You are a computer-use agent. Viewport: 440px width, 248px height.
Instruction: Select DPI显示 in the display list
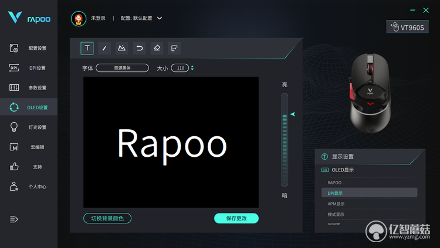(x=369, y=193)
